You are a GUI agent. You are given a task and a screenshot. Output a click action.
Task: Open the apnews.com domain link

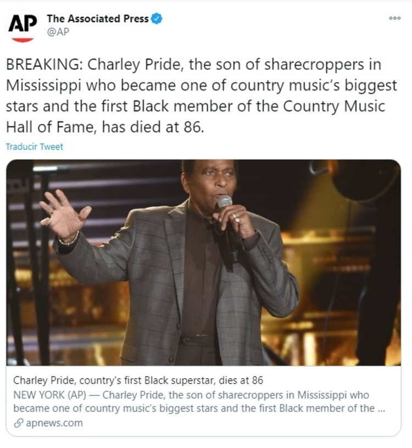(x=54, y=423)
